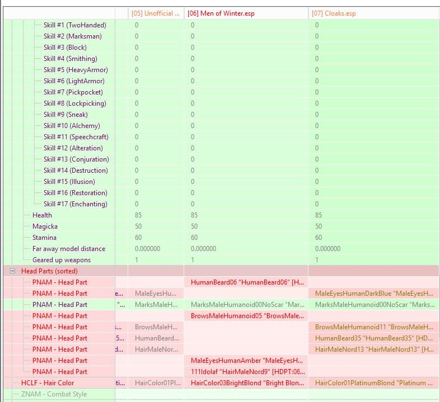Click MaleEyesHumanDarkBlue cell in Cloaks.esp
The height and width of the screenshot is (402, 440).
pos(374,294)
